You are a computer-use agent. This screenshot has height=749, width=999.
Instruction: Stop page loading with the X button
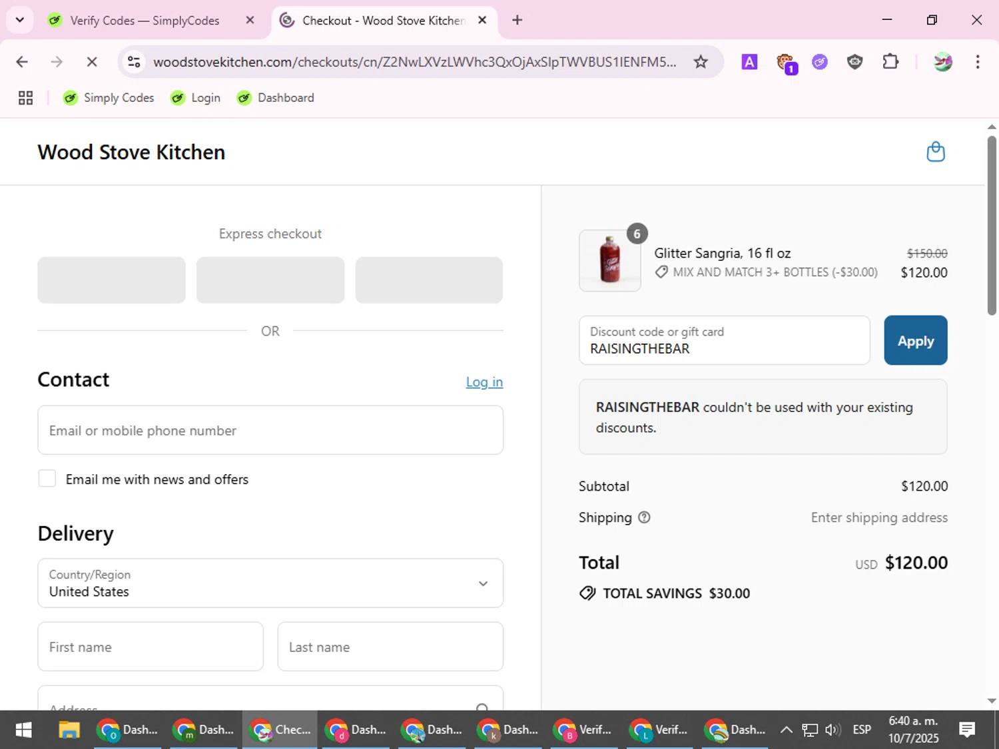tap(92, 62)
